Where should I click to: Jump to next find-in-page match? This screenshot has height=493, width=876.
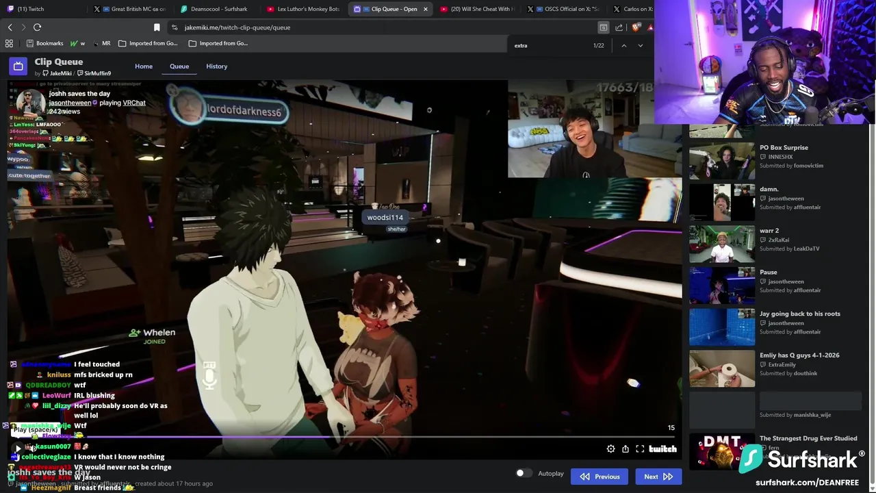(640, 45)
